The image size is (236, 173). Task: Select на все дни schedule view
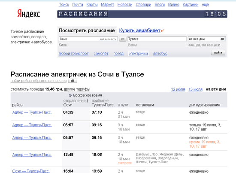coord(216,89)
